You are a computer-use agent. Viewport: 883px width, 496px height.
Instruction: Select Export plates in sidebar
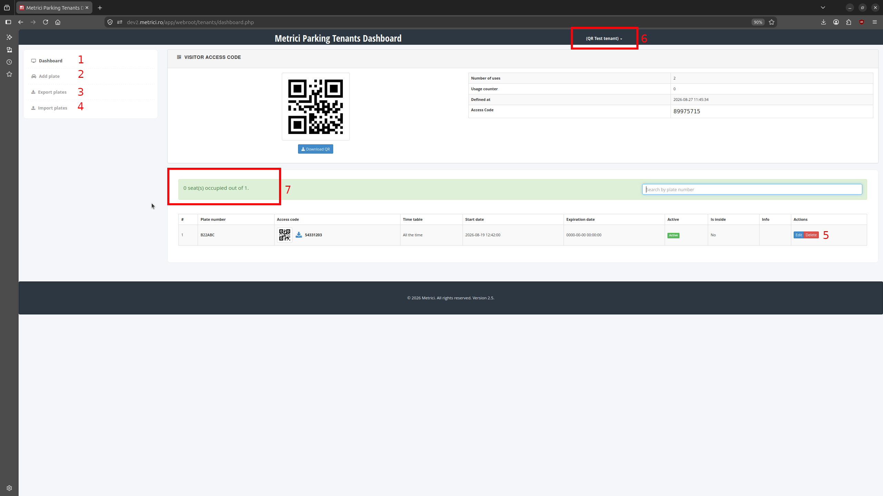(x=49, y=92)
